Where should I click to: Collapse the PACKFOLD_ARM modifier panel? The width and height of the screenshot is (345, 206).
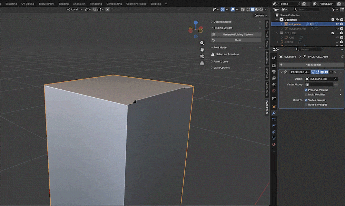(282, 72)
